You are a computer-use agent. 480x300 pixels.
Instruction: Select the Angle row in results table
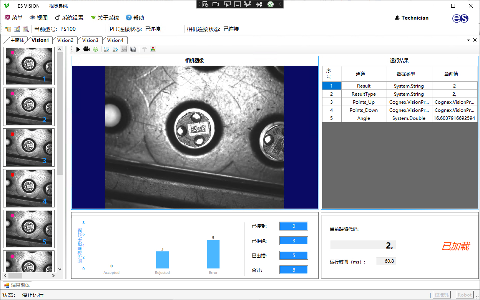pos(363,118)
